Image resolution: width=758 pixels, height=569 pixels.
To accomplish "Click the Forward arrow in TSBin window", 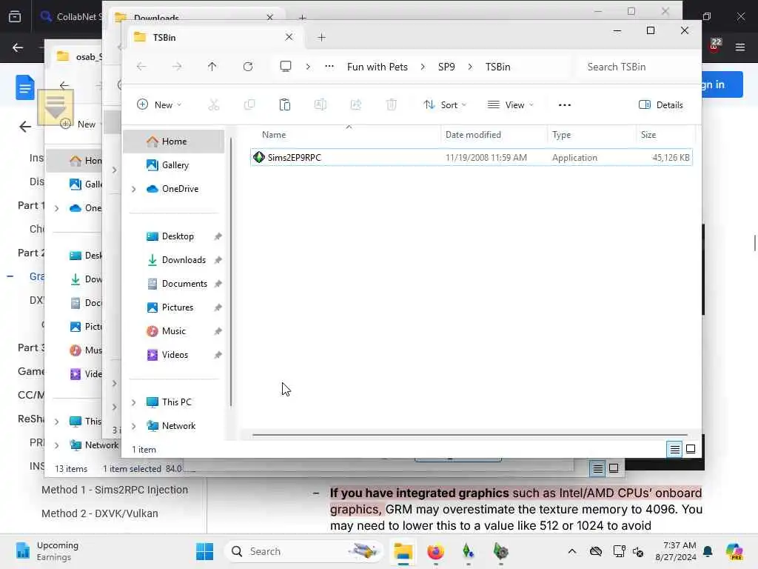I will (177, 67).
